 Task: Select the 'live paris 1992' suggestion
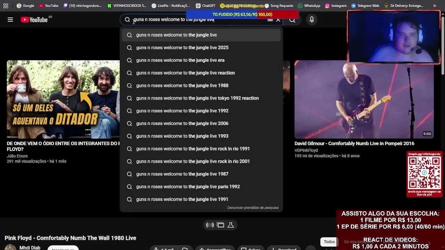coord(201,186)
